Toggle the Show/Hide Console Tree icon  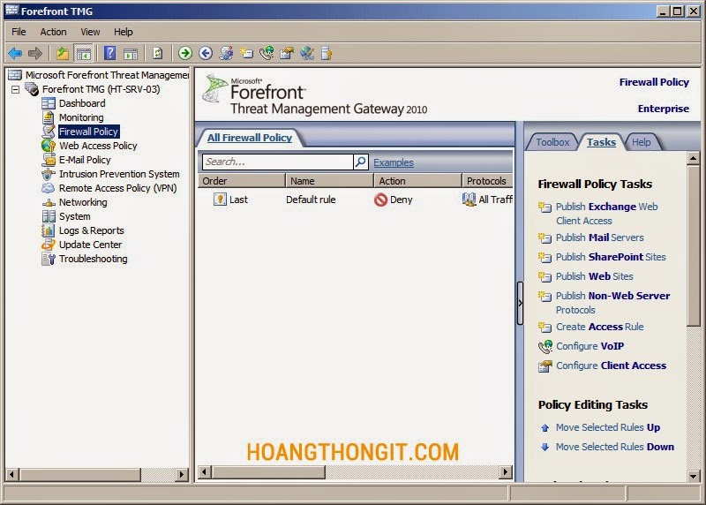pos(83,53)
